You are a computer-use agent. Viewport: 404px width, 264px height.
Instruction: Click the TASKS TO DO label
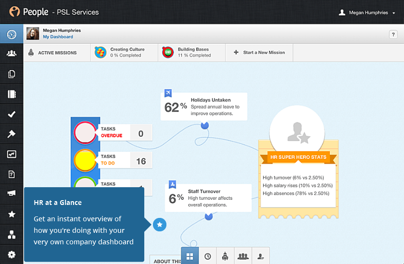[x=108, y=160]
